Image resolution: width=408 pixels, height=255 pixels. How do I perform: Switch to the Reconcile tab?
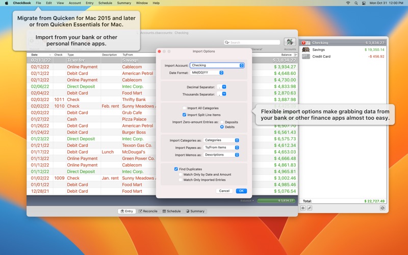click(x=148, y=211)
